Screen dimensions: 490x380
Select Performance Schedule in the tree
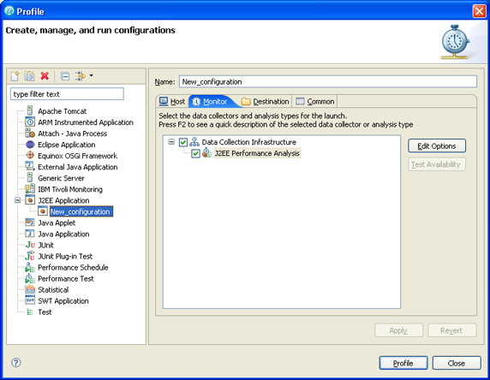73,268
